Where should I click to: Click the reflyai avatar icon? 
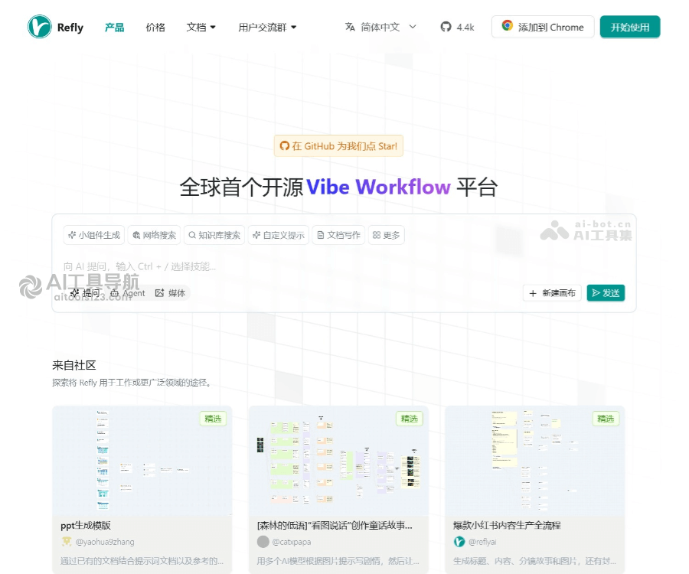point(459,542)
